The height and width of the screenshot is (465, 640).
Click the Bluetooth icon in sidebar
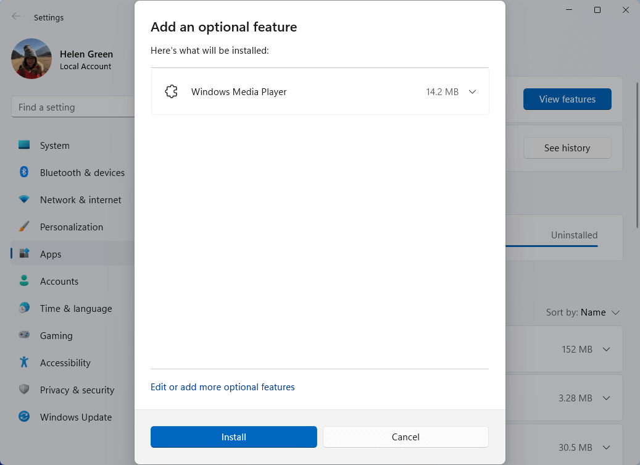tap(24, 172)
